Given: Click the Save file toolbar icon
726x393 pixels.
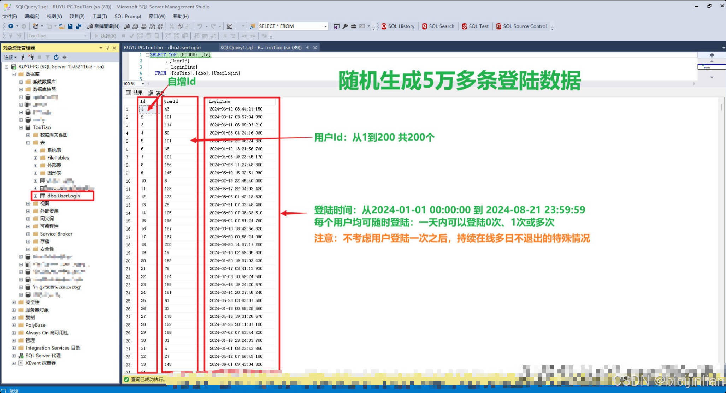Looking at the screenshot, I should [70, 26].
